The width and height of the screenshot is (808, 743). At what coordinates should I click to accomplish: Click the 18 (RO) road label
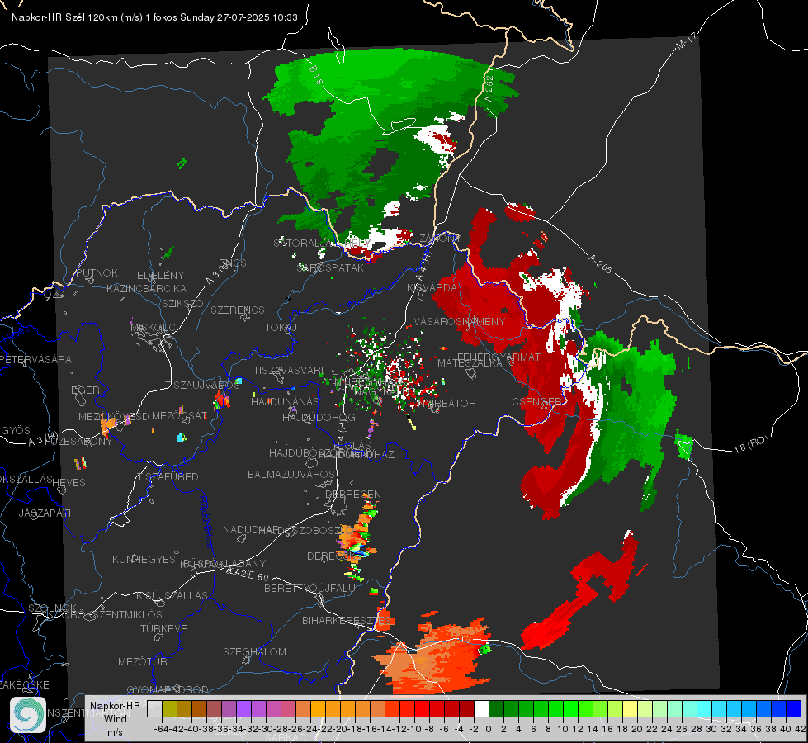751,444
